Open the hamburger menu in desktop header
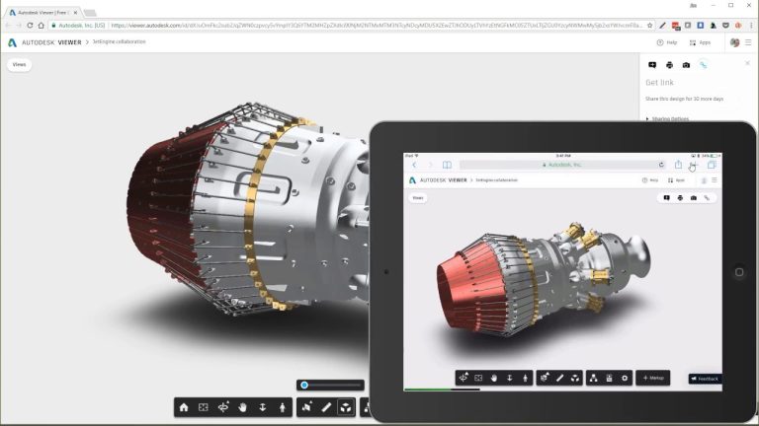 point(748,42)
